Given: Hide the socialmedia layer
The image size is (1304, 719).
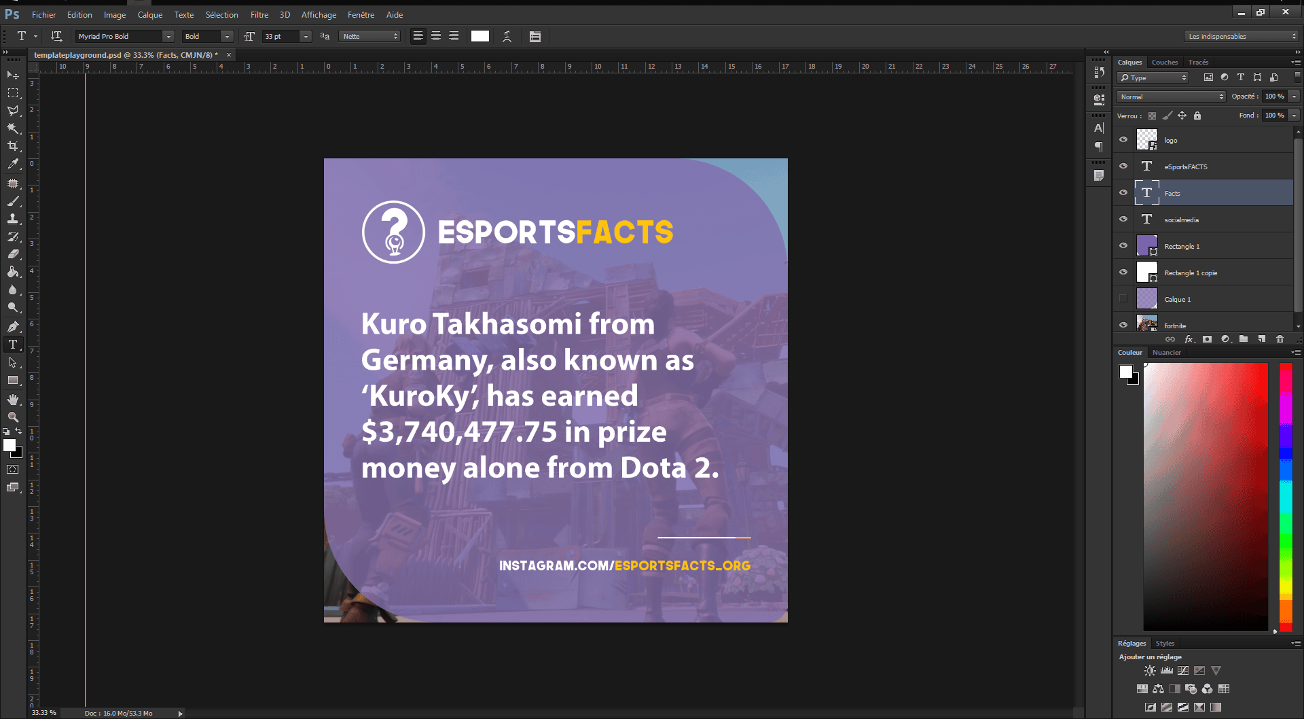Looking at the screenshot, I should coord(1123,220).
